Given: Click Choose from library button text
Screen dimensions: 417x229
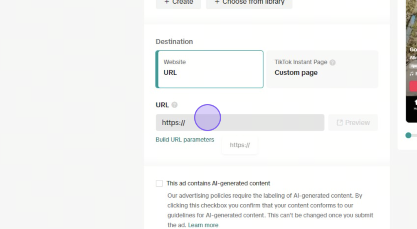Looking at the screenshot, I should (253, 2).
